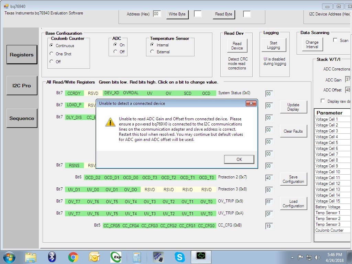Toggle OV_DO bit in Protection 3
The height and width of the screenshot is (264, 352).
[131, 189]
